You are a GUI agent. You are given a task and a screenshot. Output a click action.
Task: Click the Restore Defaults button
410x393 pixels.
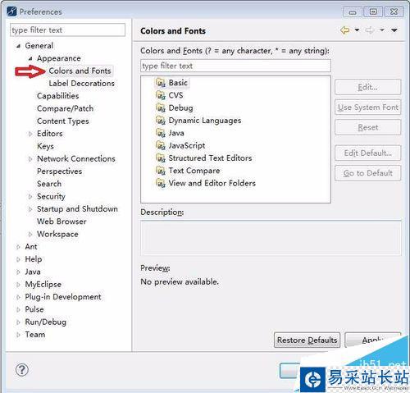pyautogui.click(x=307, y=340)
